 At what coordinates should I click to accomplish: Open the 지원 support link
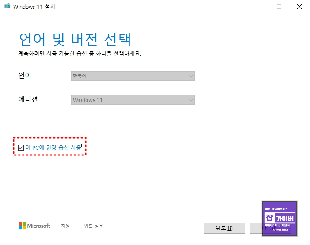coord(65,226)
